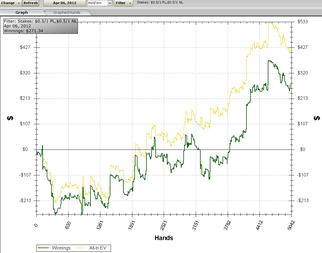Click the $533 label on right axis
Viewport: 322px width, 253px height.
click(x=303, y=22)
